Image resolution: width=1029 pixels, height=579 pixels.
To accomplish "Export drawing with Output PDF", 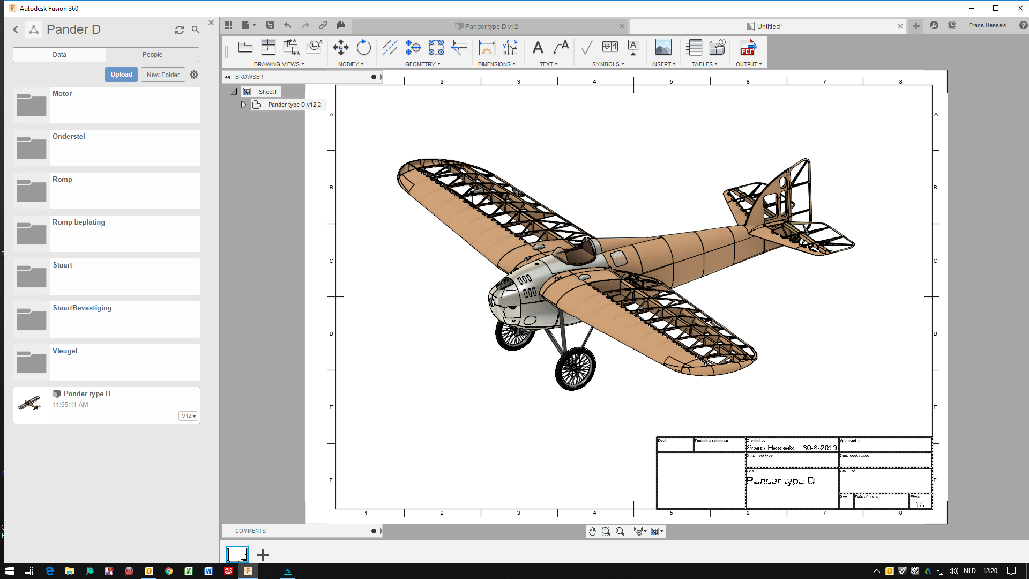I will click(747, 48).
